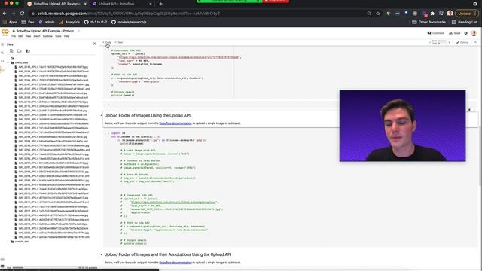Open the Chrome extensions puzzle icon
The image size is (482, 271).
[432, 14]
